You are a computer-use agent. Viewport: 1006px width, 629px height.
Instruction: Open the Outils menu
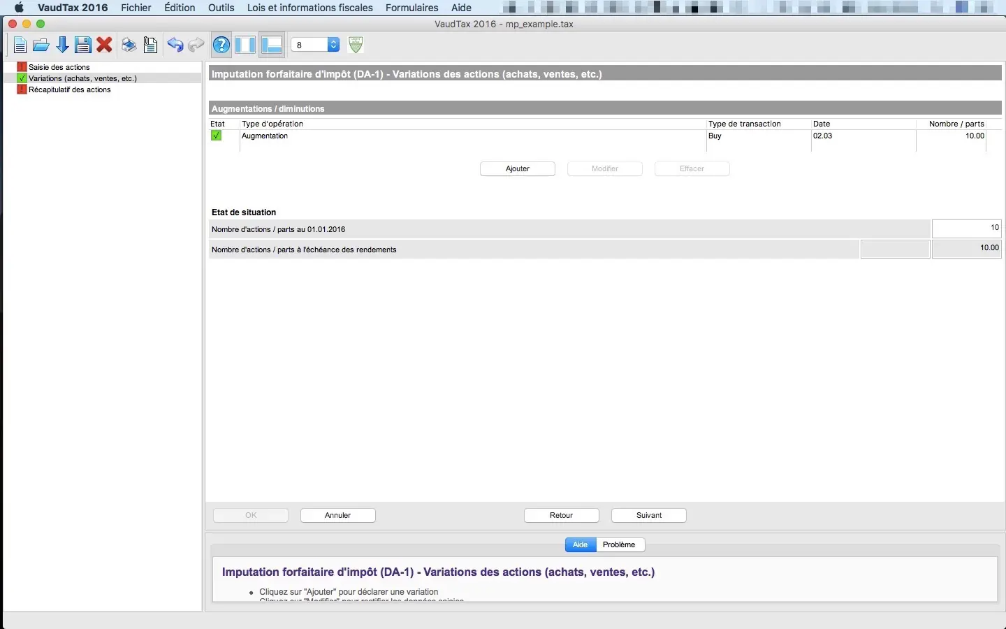(x=221, y=8)
